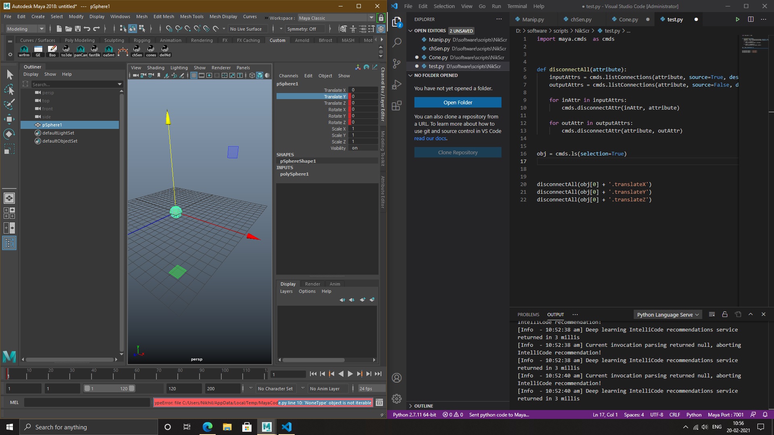
Task: Toggle the output panel lock scroll icon
Action: coord(724,315)
